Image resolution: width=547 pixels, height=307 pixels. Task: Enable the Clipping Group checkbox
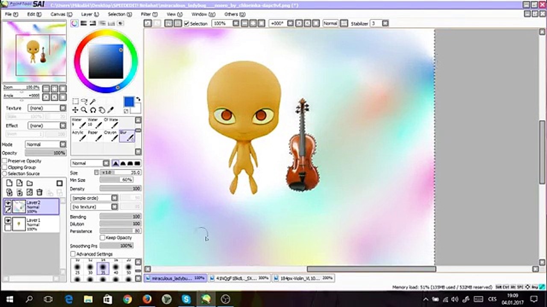(5, 167)
